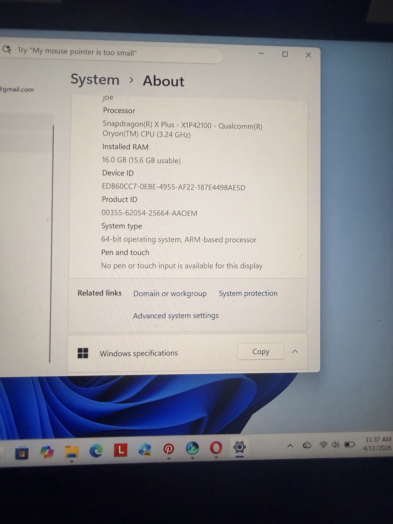393x524 pixels.
Task: Open the PRE preview app icon
Action: tap(144, 449)
